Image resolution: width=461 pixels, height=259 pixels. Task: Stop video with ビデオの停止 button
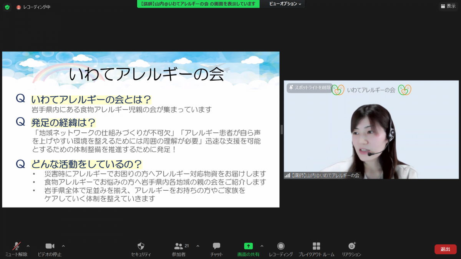[50, 249]
